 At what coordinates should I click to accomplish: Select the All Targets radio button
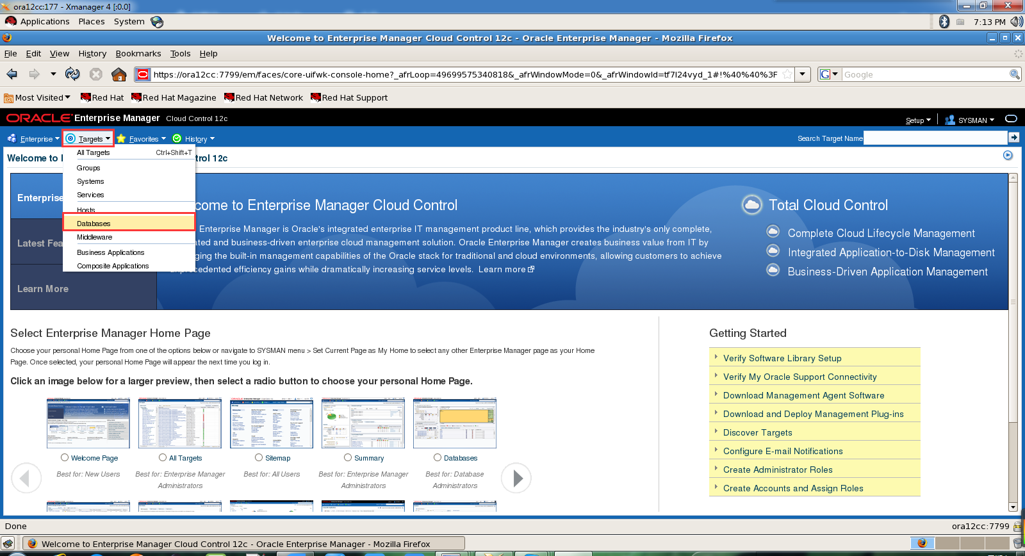coord(163,457)
